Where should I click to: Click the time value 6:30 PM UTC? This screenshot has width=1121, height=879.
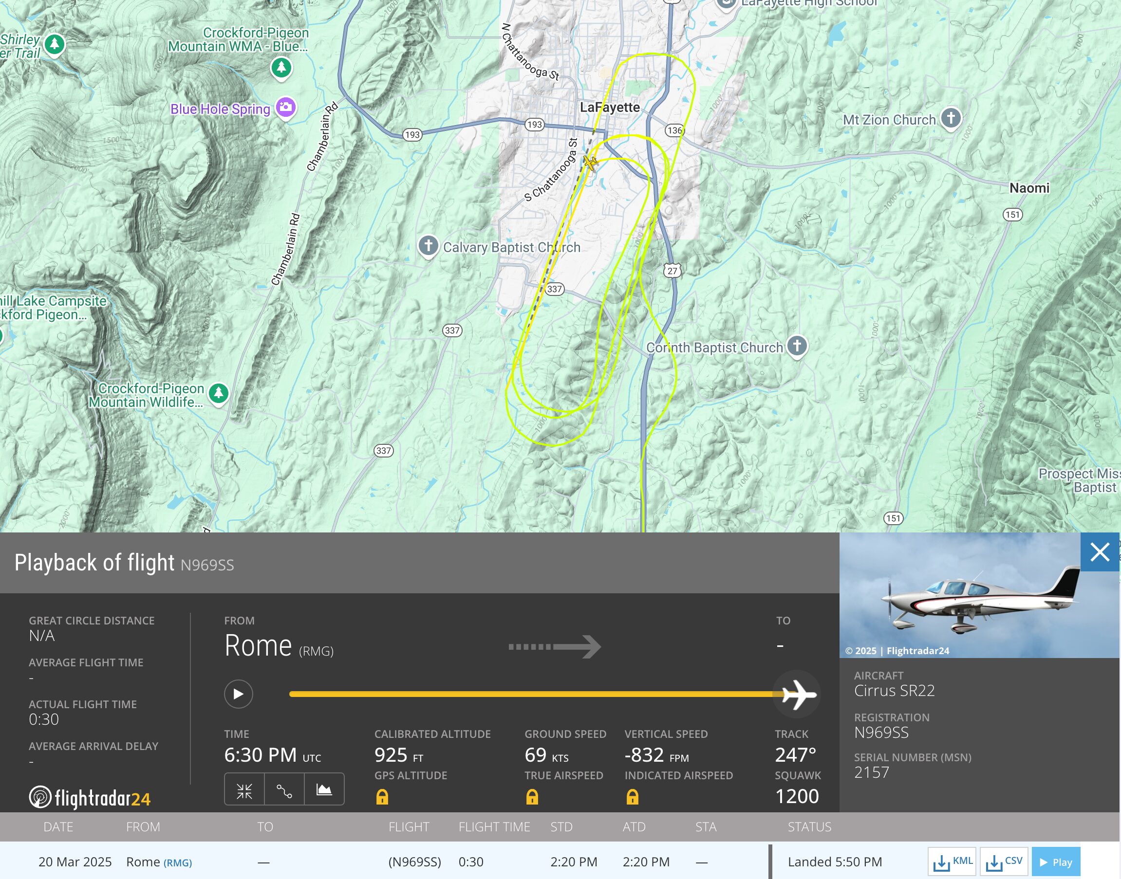272,755
